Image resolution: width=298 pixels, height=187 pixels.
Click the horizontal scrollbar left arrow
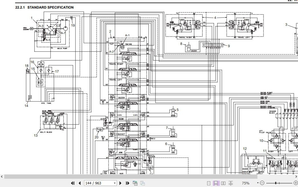coord(2,177)
